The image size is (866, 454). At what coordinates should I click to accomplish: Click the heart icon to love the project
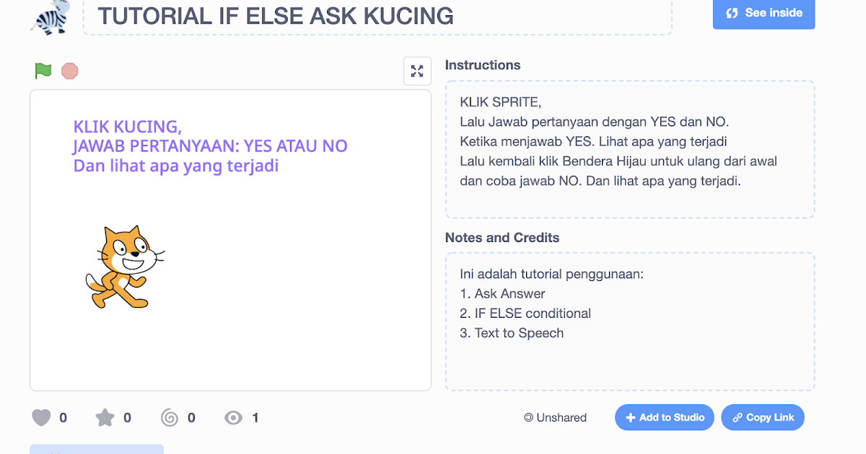pos(41,417)
